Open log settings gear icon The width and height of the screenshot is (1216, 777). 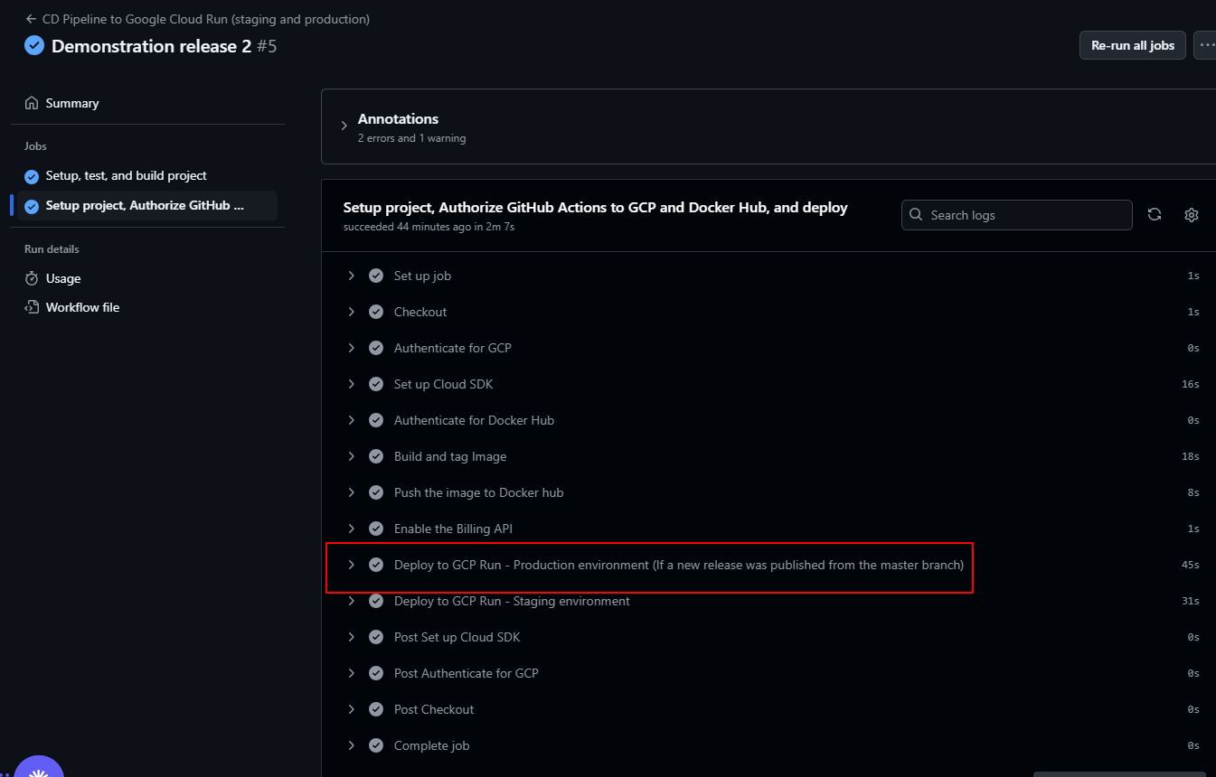pyautogui.click(x=1192, y=214)
